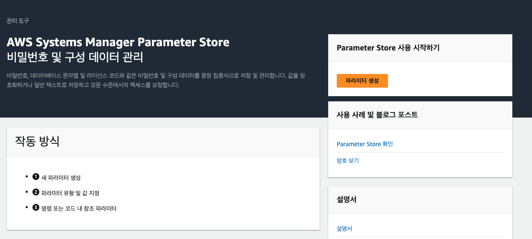Click the Parameter Store 사용 시작하기 heading
Image resolution: width=532 pixels, height=239 pixels.
tap(388, 48)
